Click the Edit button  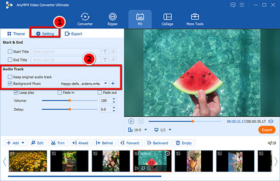[x=37, y=143]
